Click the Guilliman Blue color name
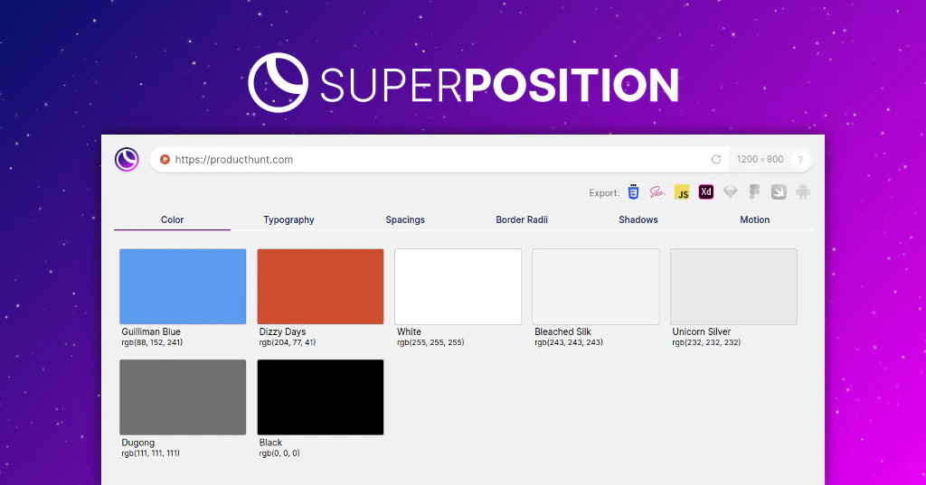This screenshot has width=926, height=485. [x=151, y=331]
